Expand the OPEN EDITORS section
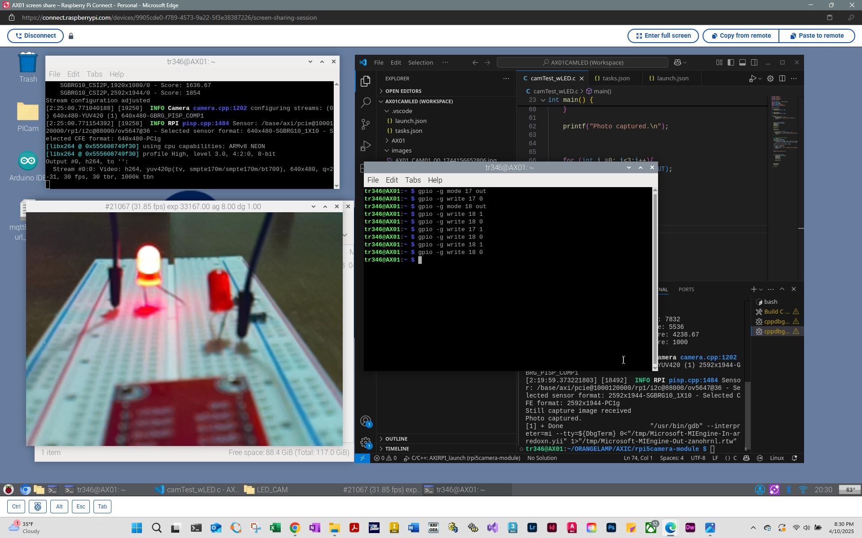This screenshot has width=862, height=538. click(403, 91)
